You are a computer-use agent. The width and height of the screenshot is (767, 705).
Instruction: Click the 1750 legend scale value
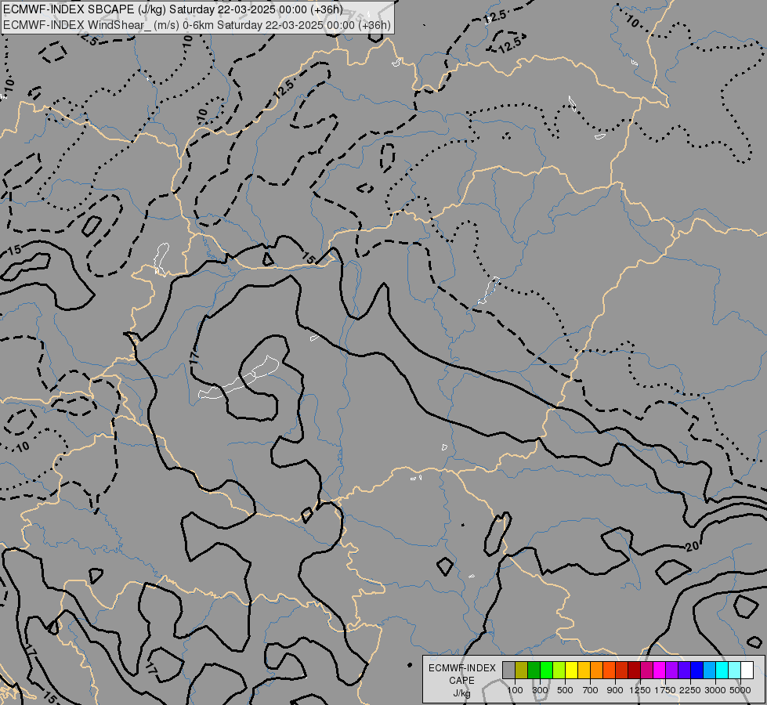[665, 690]
